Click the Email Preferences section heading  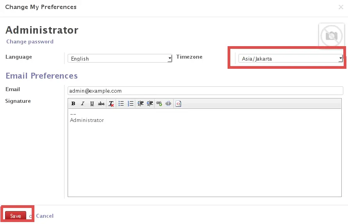coord(42,75)
